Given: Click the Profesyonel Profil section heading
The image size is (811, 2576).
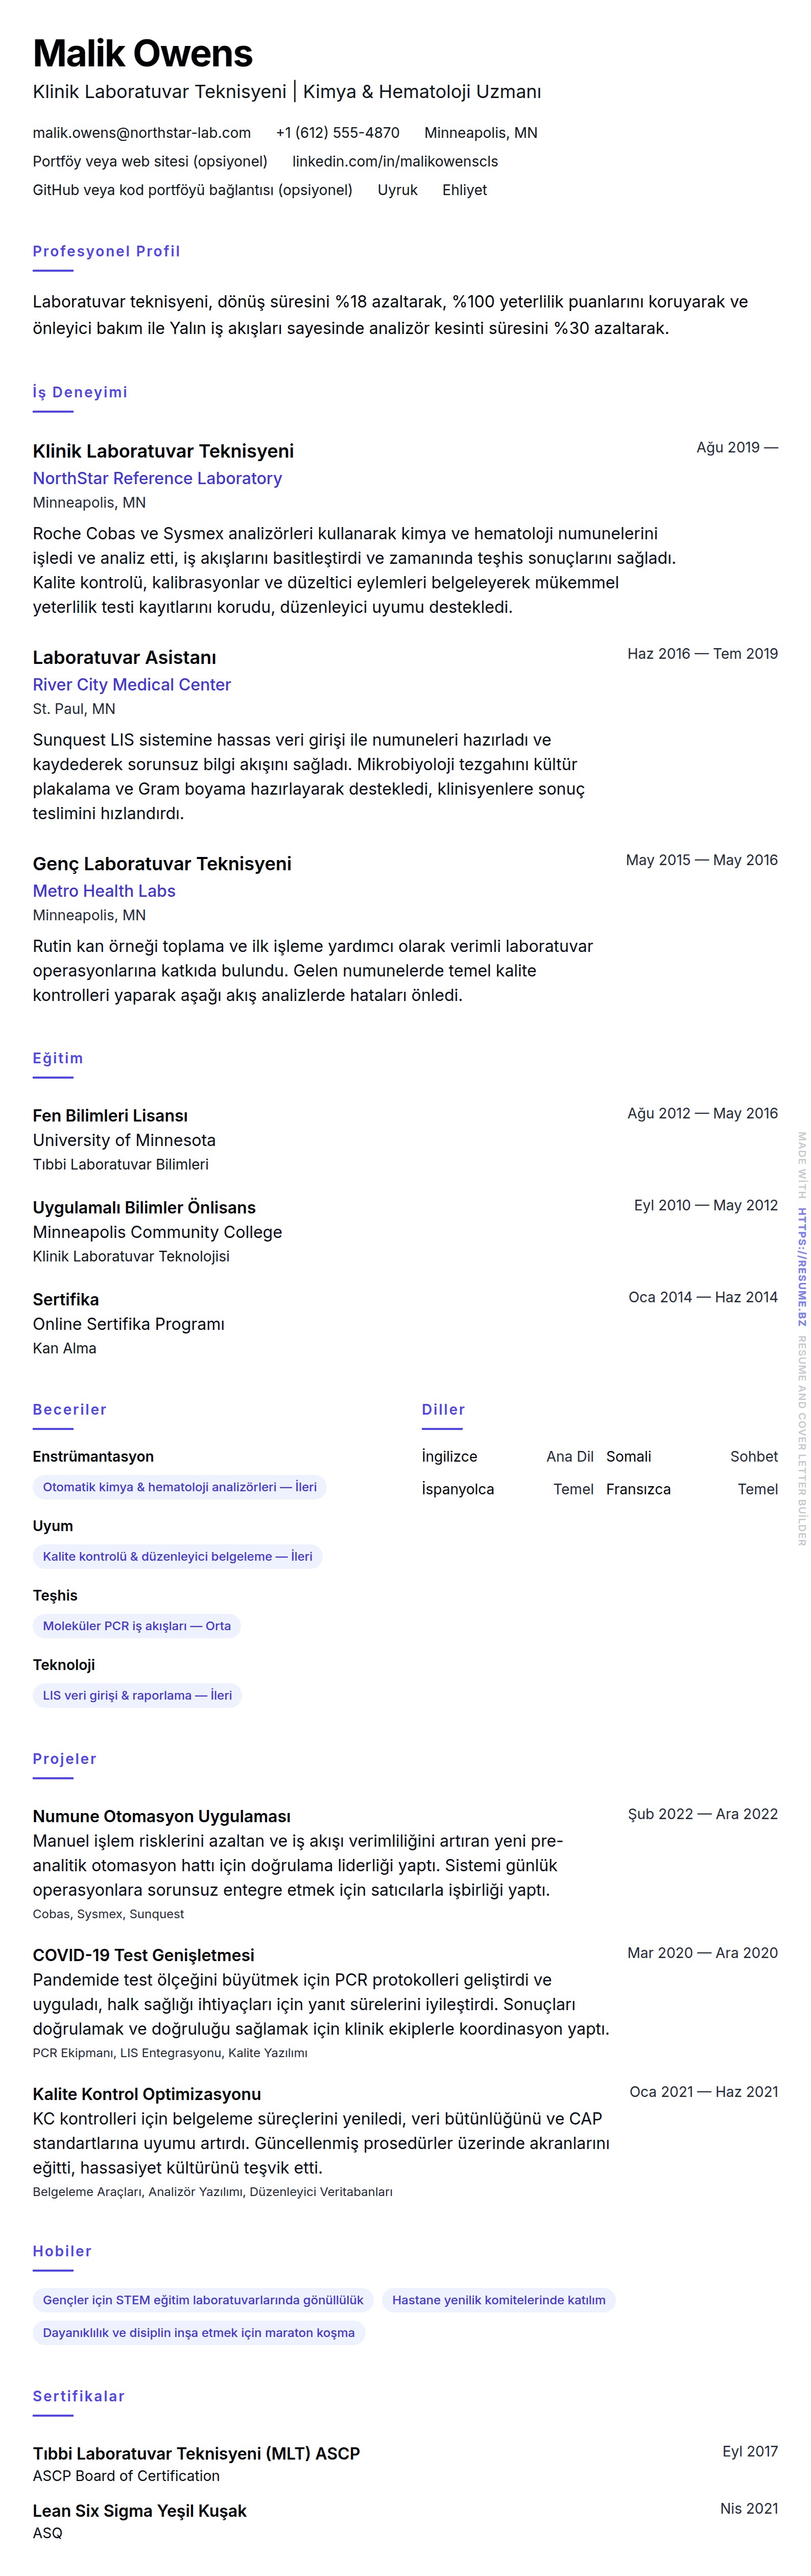Looking at the screenshot, I should (x=106, y=251).
